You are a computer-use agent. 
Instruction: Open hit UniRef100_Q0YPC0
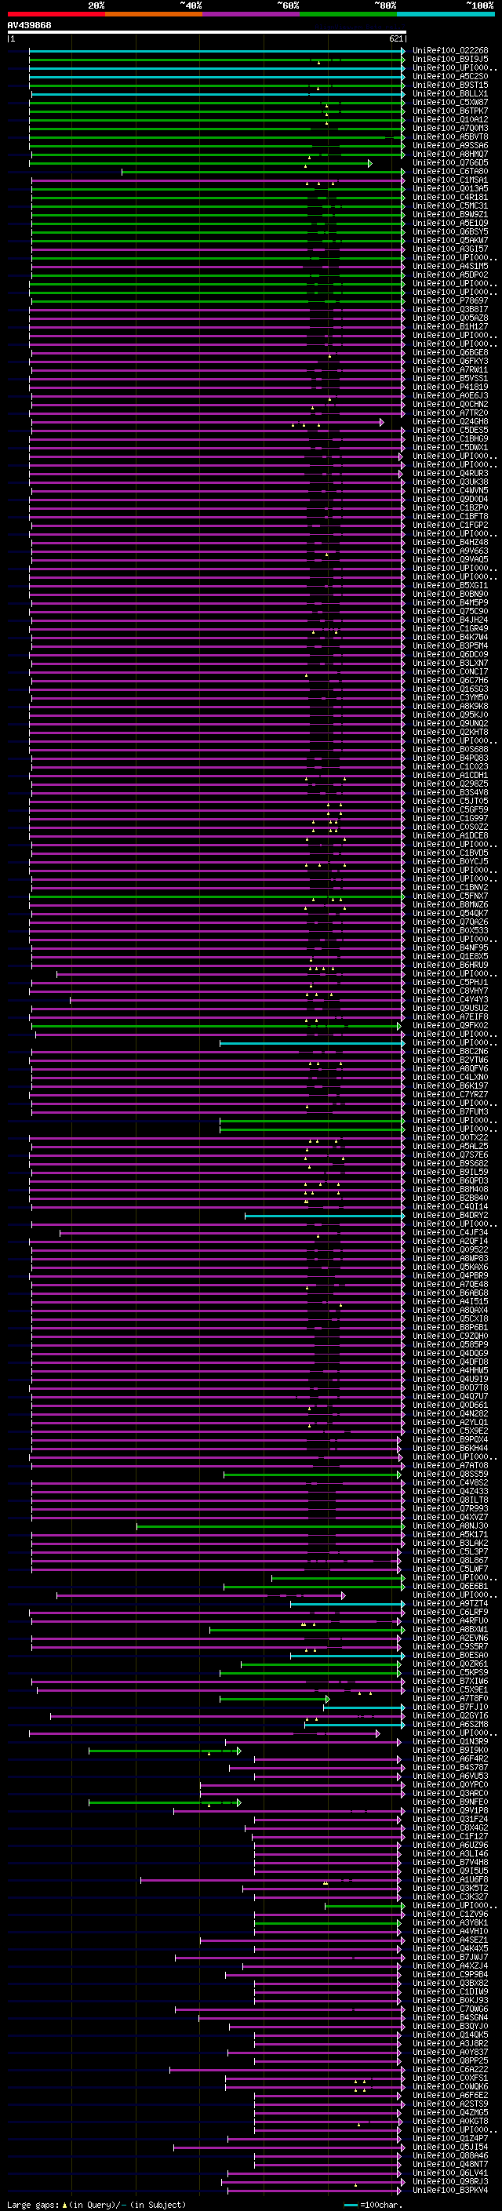449,1784
